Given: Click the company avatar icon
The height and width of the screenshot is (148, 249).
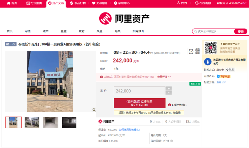Looking at the screenshot, I should coord(208,62).
